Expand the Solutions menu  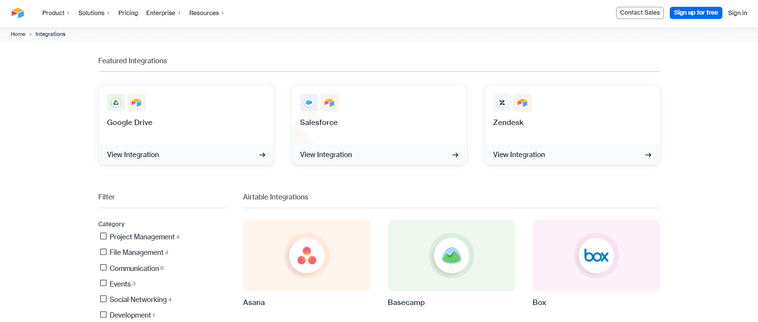pos(94,13)
